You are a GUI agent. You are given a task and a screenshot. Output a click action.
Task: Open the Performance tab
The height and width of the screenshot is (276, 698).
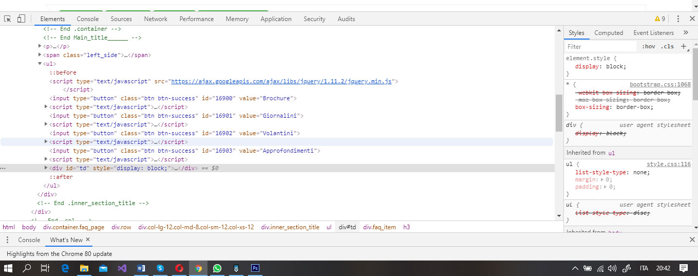197,19
